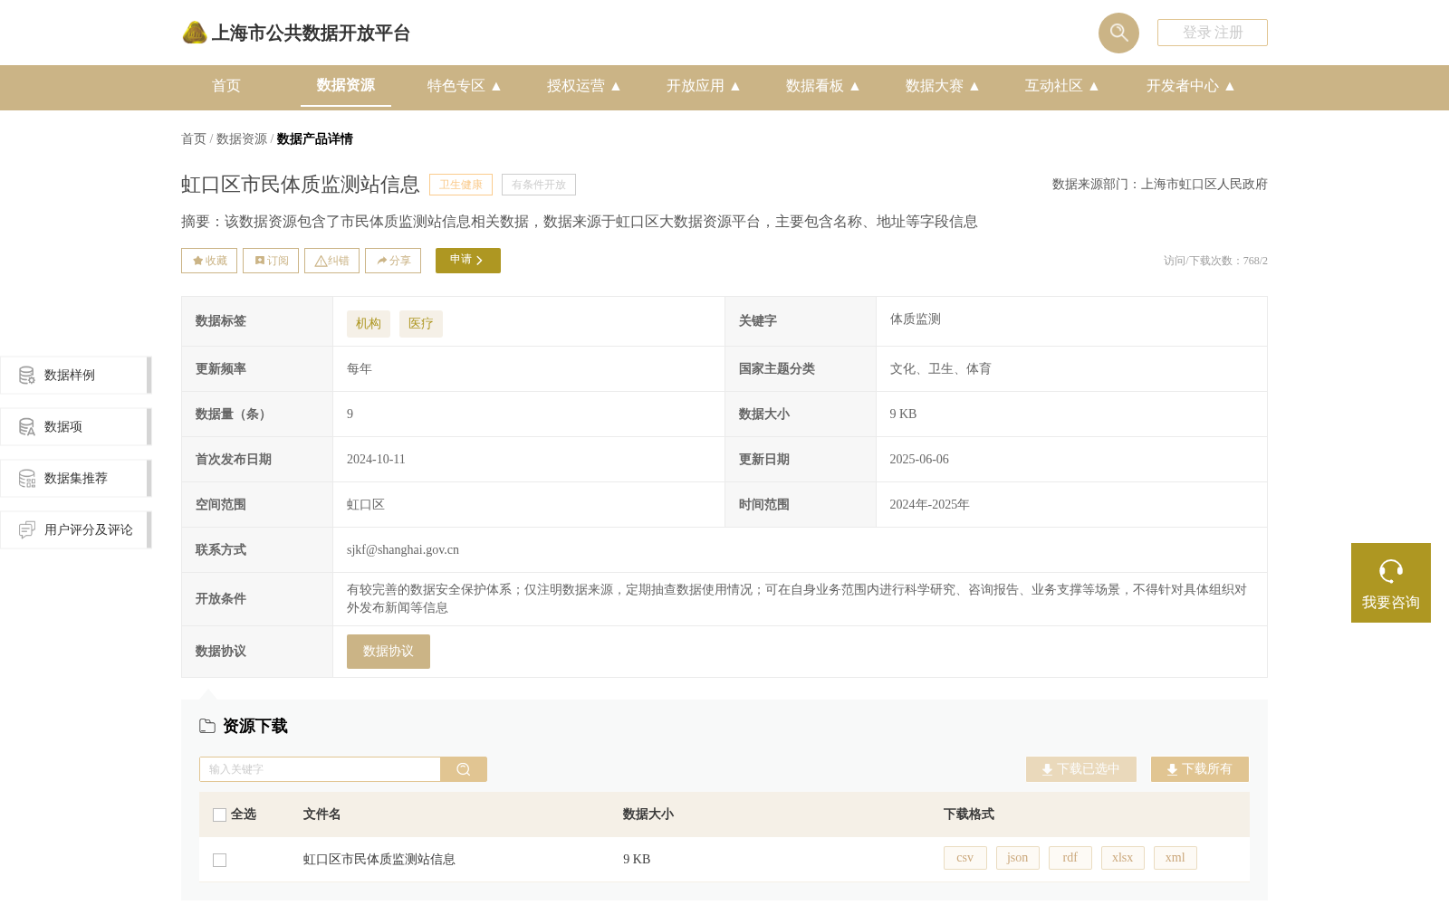Click the platform logo icon
Image resolution: width=1449 pixels, height=905 pixels.
point(195,33)
